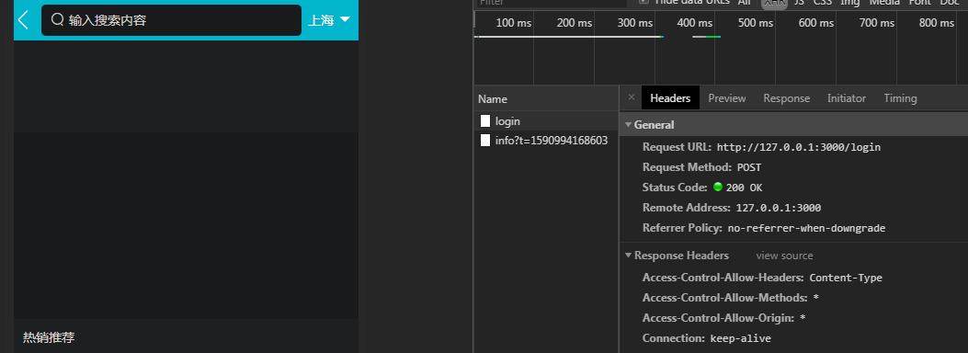Click the 300 ms timeline marker
This screenshot has height=353, width=968.
coord(634,23)
